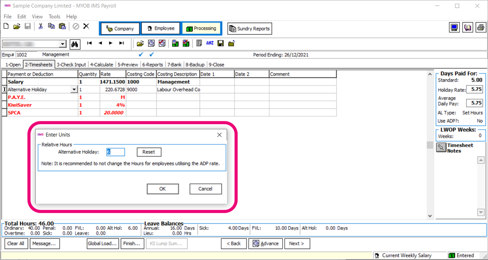Image resolution: width=488 pixels, height=260 pixels.
Task: Switch to the 4-Calculate tab
Action: (102, 65)
